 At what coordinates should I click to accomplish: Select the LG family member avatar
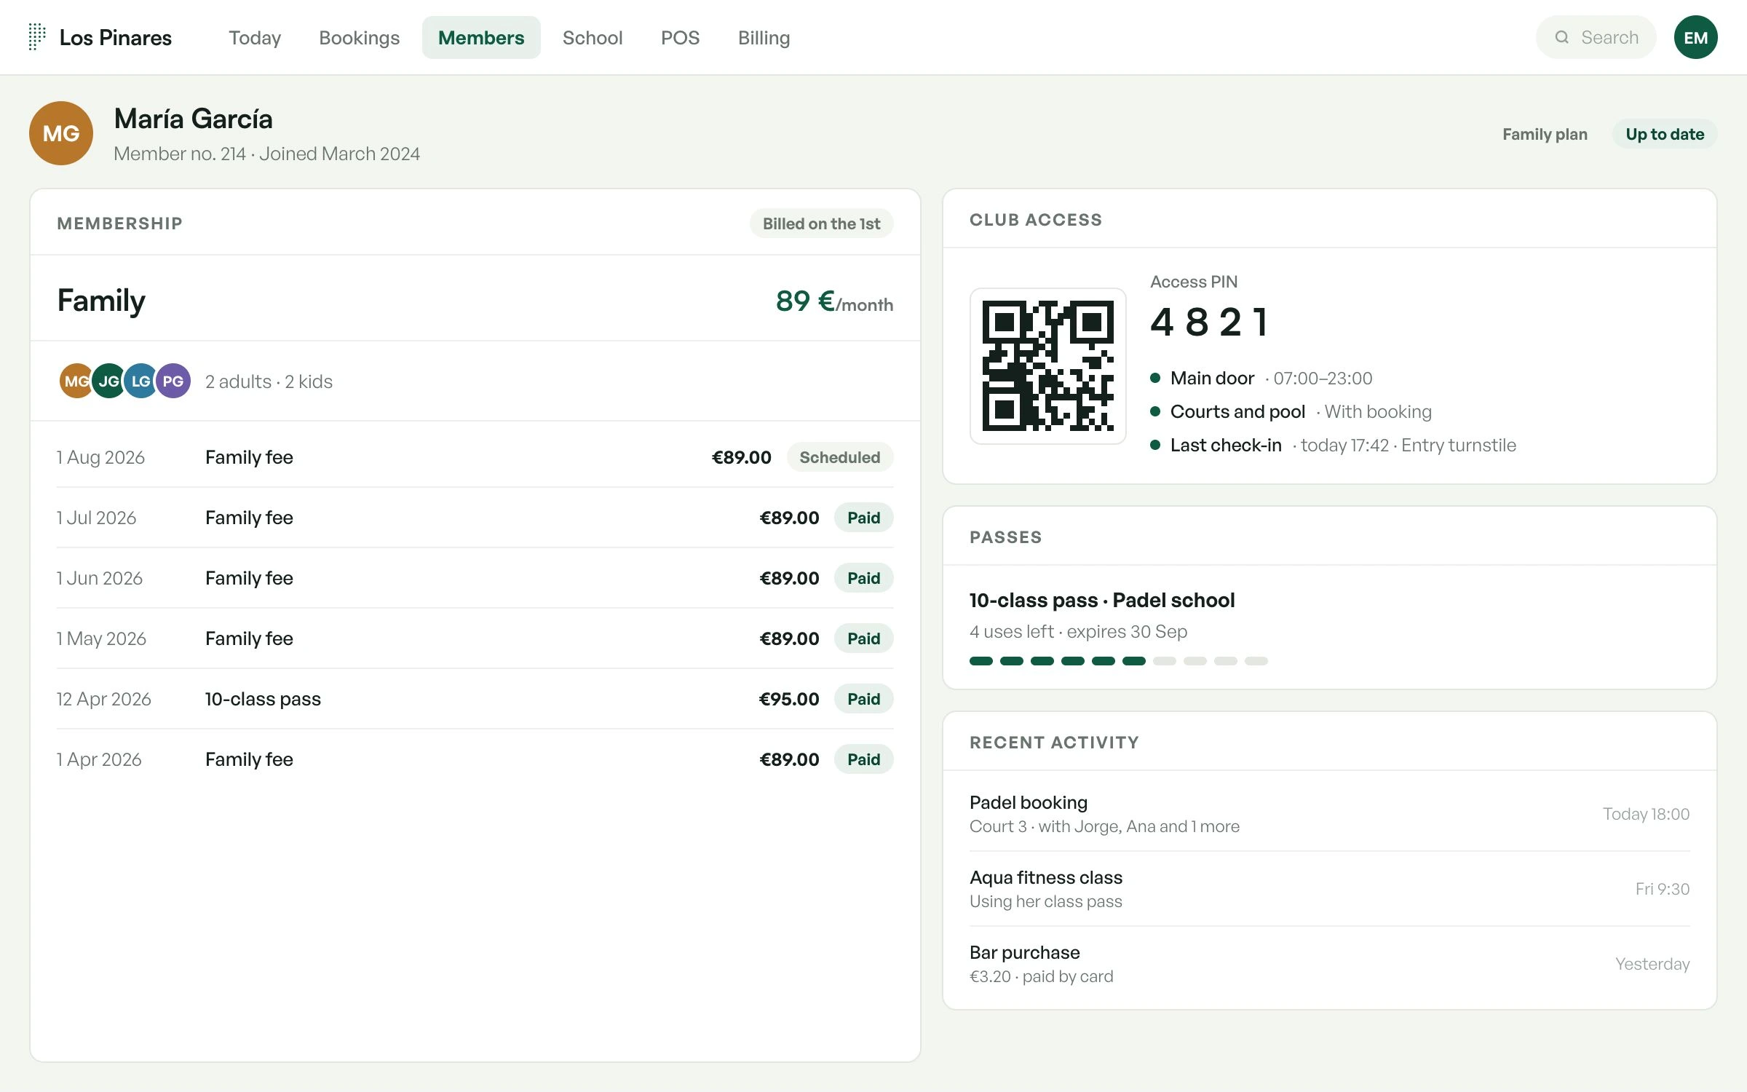coord(140,381)
